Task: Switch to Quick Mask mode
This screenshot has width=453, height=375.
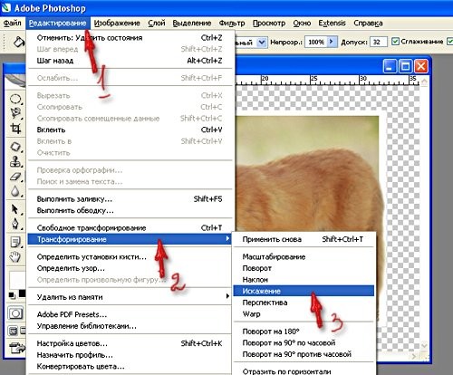Action: coord(15,313)
